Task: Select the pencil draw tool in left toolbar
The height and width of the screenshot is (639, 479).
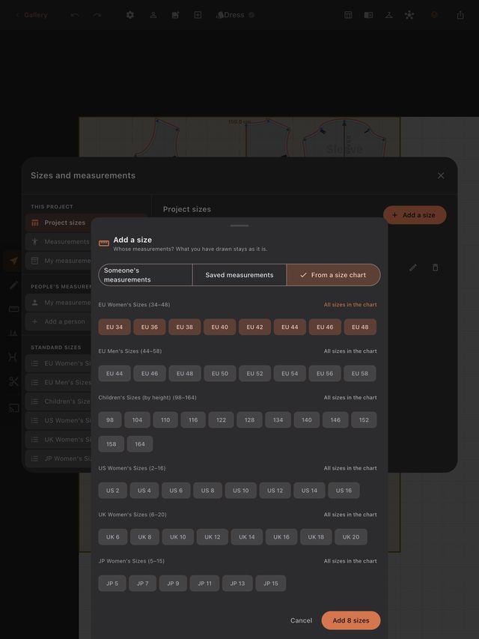Action: click(13, 285)
